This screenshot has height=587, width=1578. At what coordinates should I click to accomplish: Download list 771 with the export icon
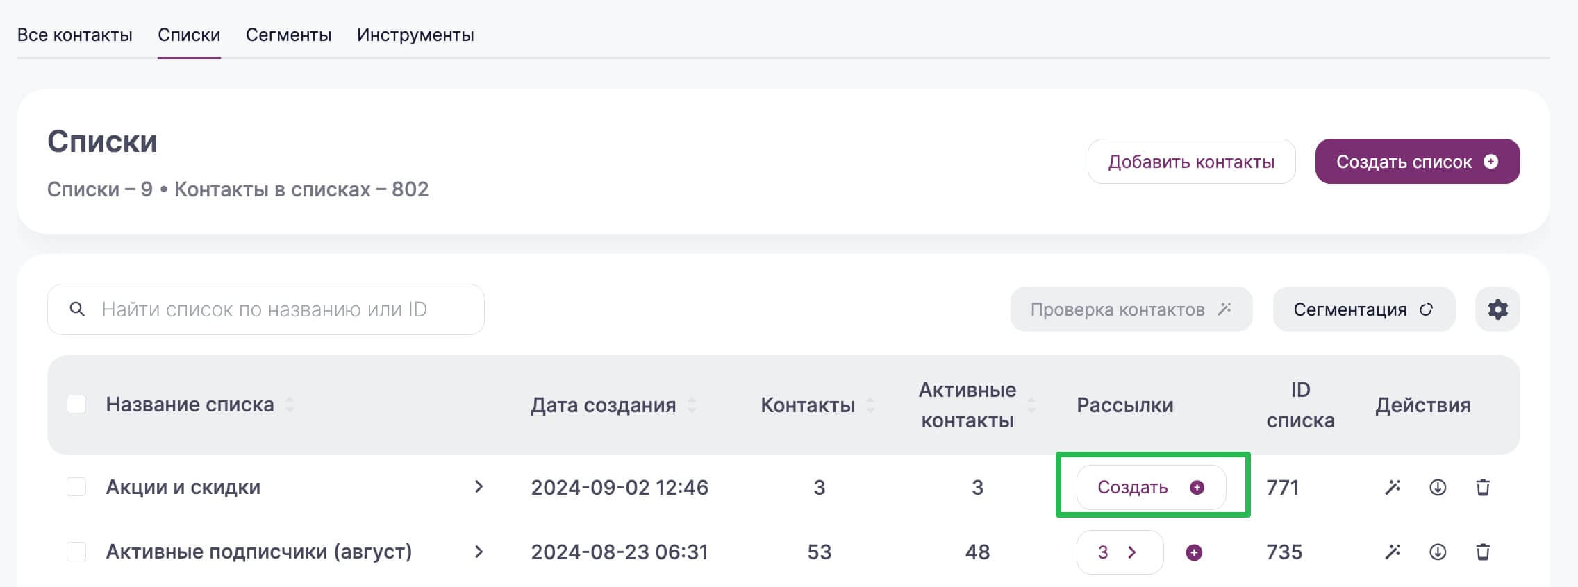pyautogui.click(x=1438, y=487)
